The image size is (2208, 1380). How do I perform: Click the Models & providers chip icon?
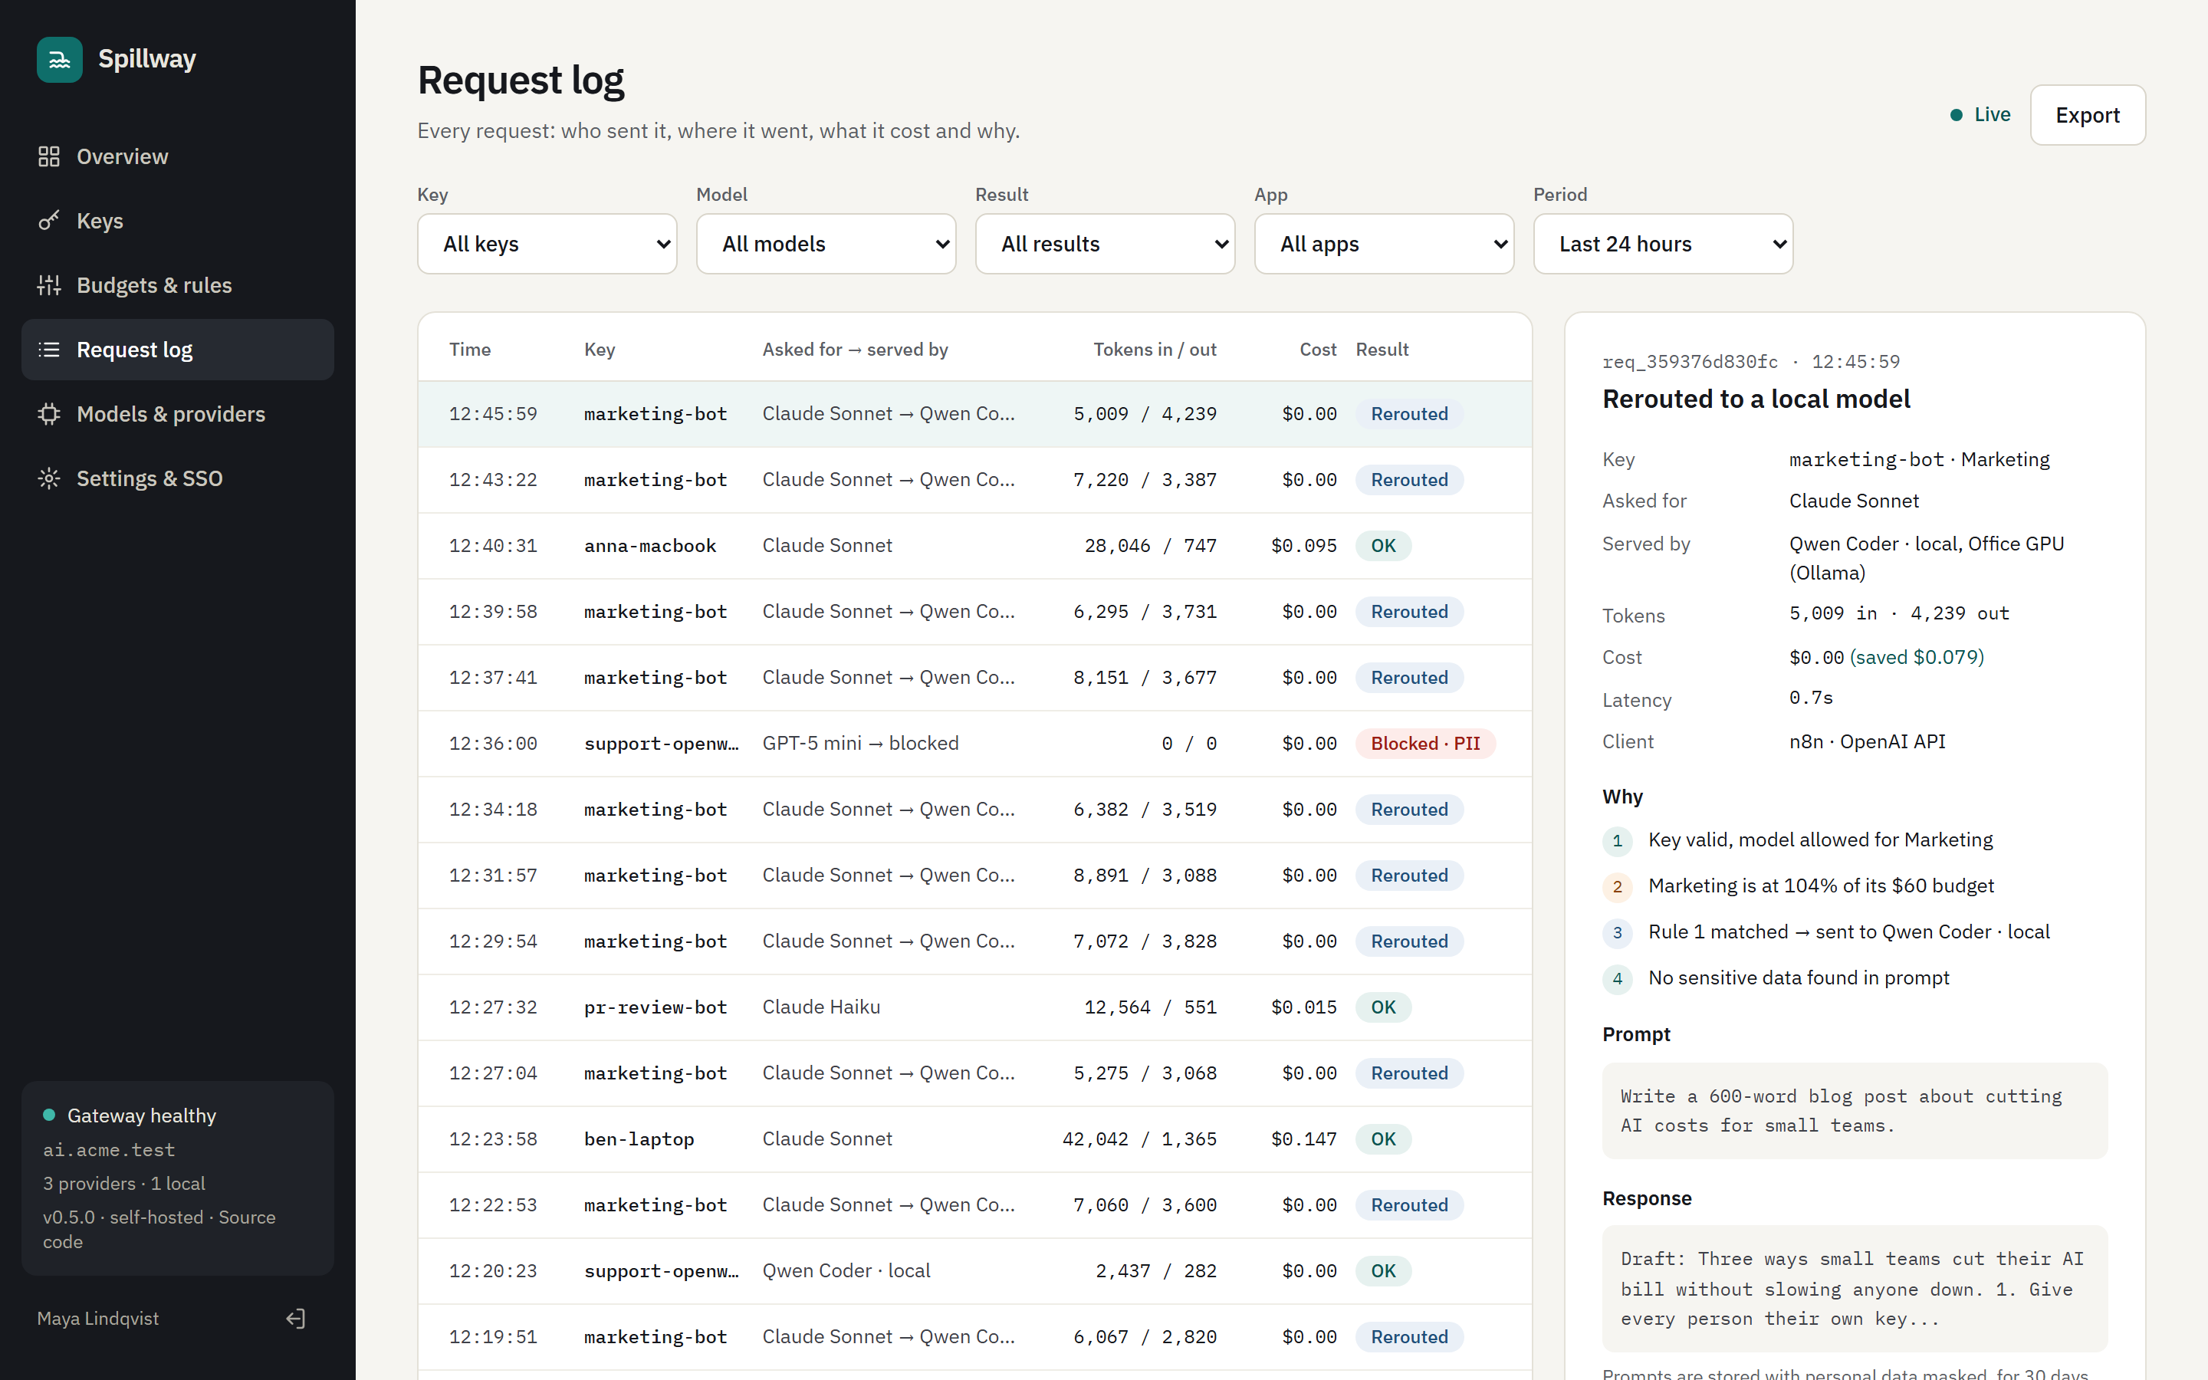(49, 414)
